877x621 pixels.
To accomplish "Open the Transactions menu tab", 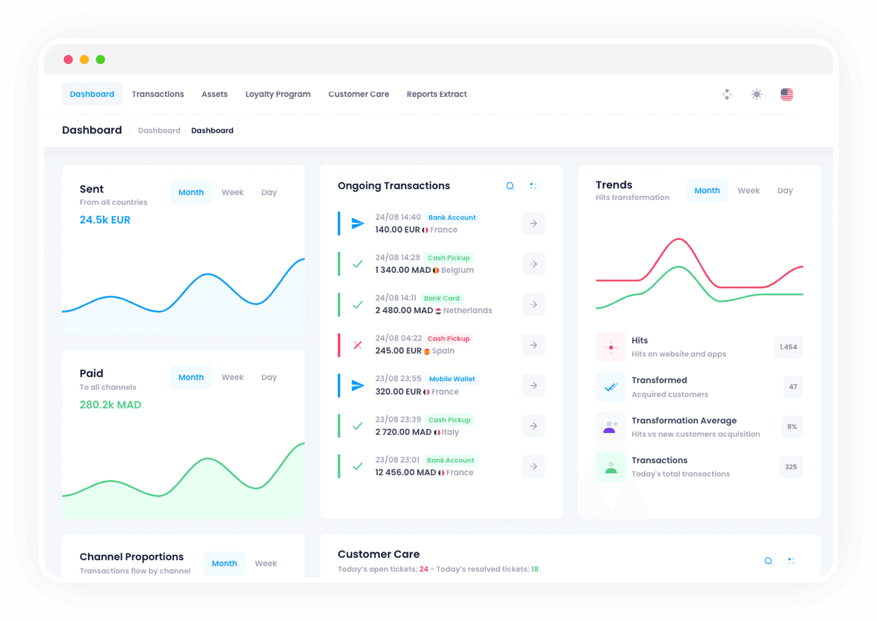I will tap(158, 94).
